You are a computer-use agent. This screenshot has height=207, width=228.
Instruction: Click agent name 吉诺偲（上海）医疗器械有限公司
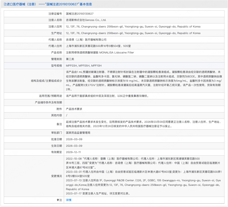[x=86, y=40]
